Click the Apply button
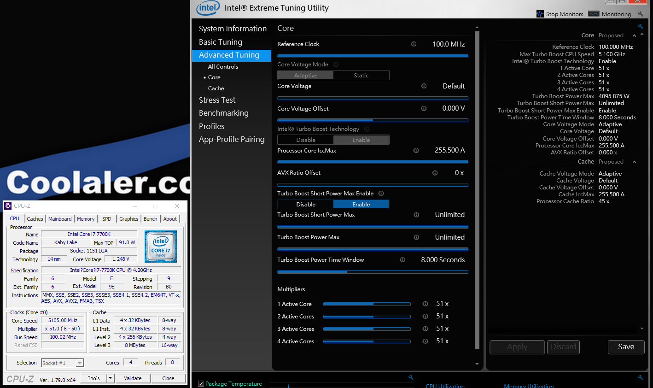The image size is (653, 388). point(517,347)
